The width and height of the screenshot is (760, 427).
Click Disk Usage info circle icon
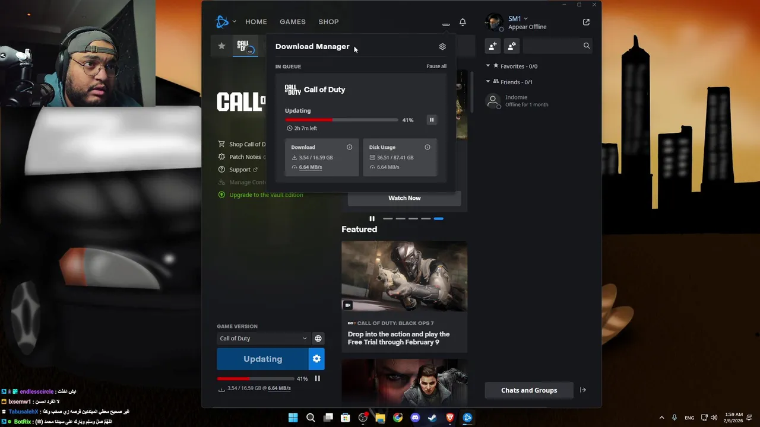[x=427, y=147]
